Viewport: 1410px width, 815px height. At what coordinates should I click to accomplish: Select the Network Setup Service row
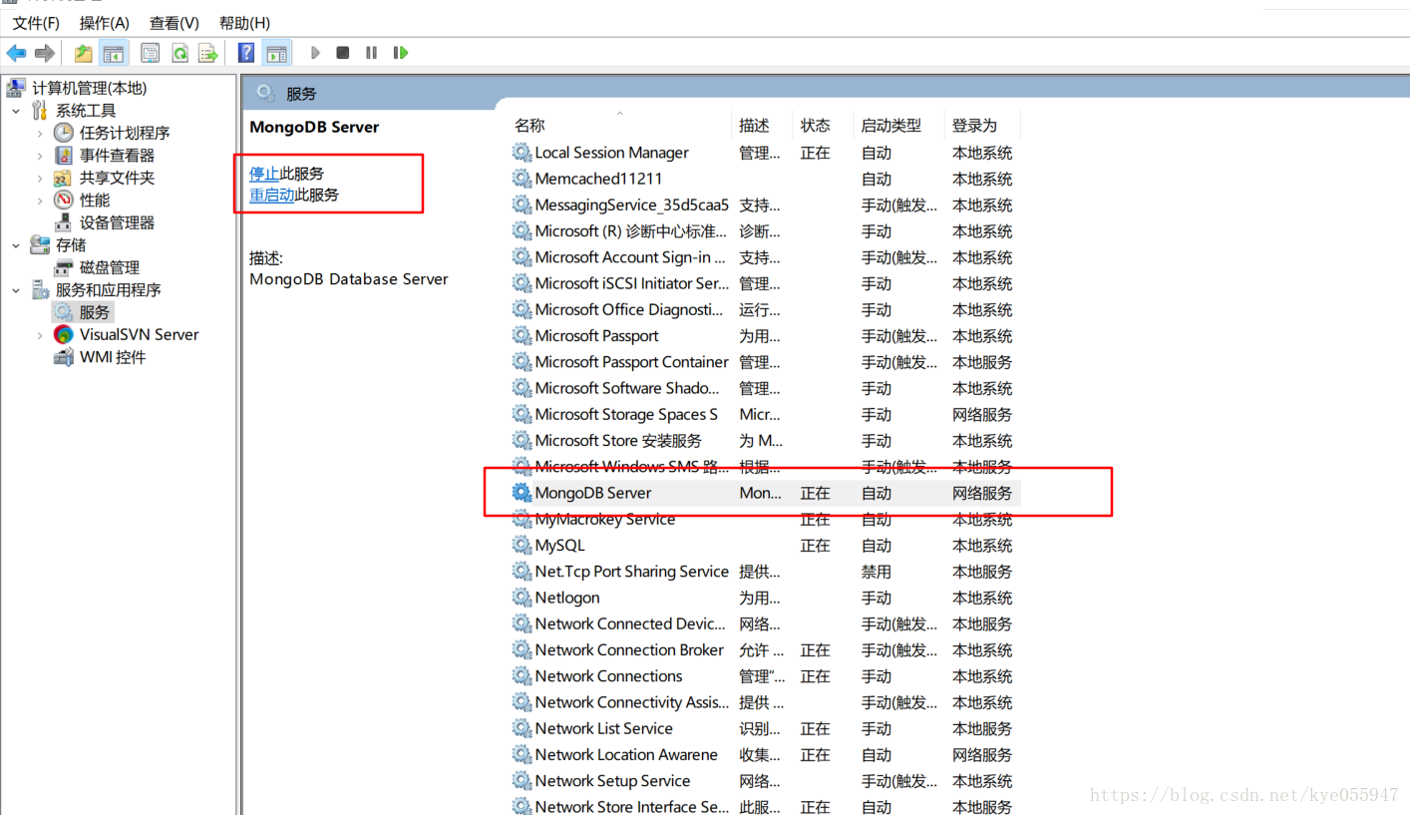coord(764,781)
